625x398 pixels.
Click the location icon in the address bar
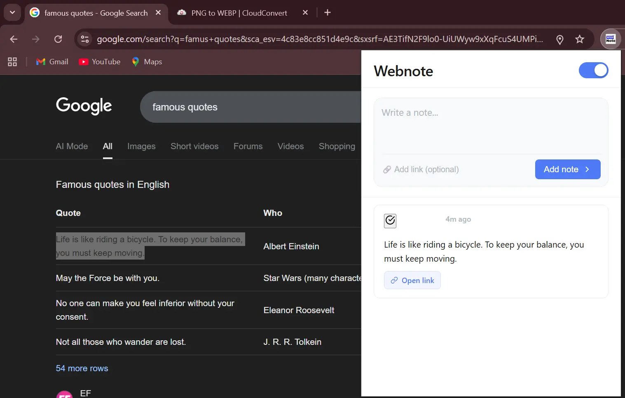click(x=559, y=39)
